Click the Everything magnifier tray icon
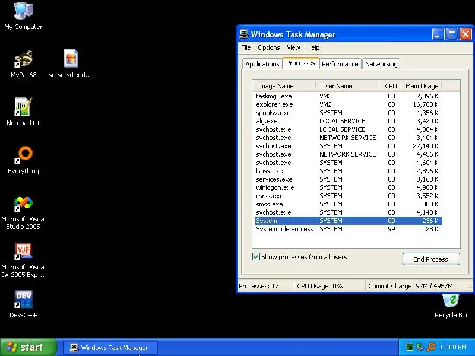 click(431, 347)
